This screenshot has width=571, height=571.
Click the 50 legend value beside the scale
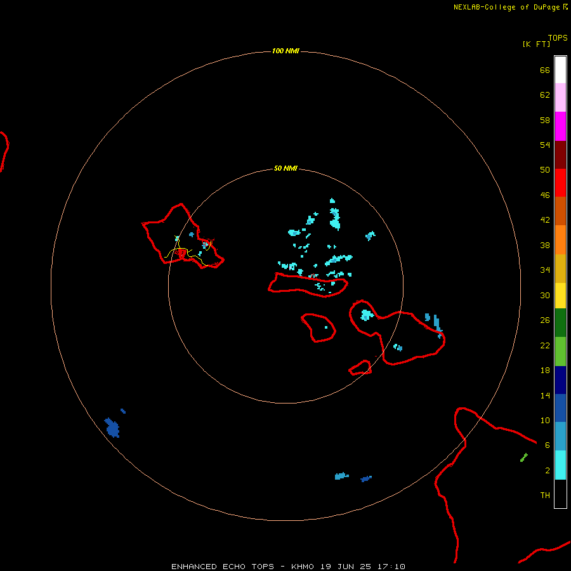pos(545,170)
